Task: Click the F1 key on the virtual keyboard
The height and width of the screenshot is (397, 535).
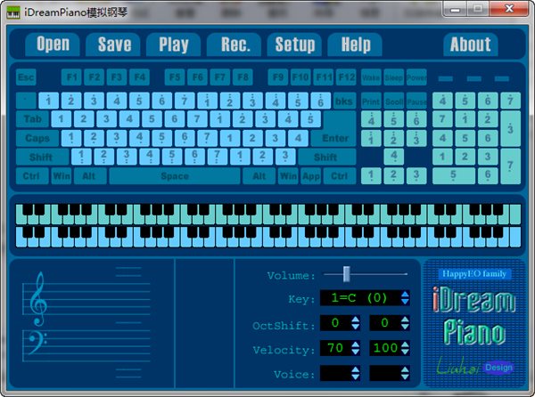Action: tap(71, 77)
